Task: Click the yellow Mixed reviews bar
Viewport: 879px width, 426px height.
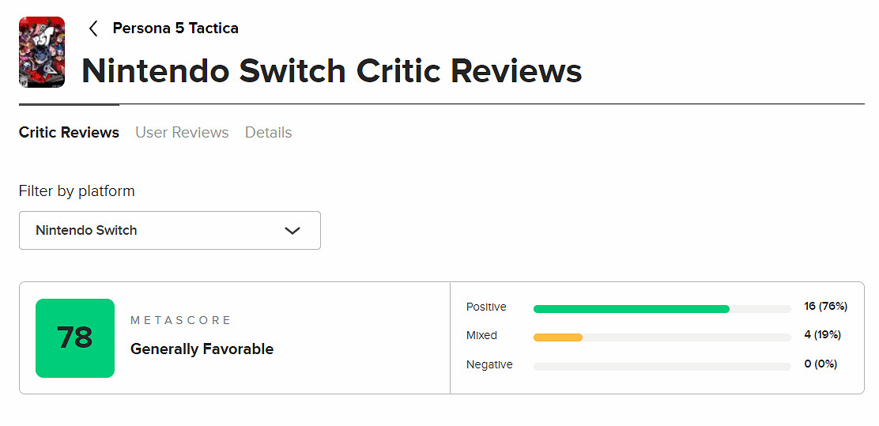Action: [x=558, y=337]
